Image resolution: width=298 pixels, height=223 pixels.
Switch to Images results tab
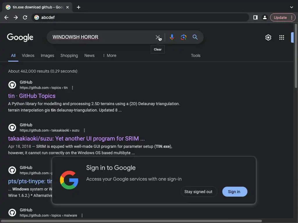[x=47, y=55]
